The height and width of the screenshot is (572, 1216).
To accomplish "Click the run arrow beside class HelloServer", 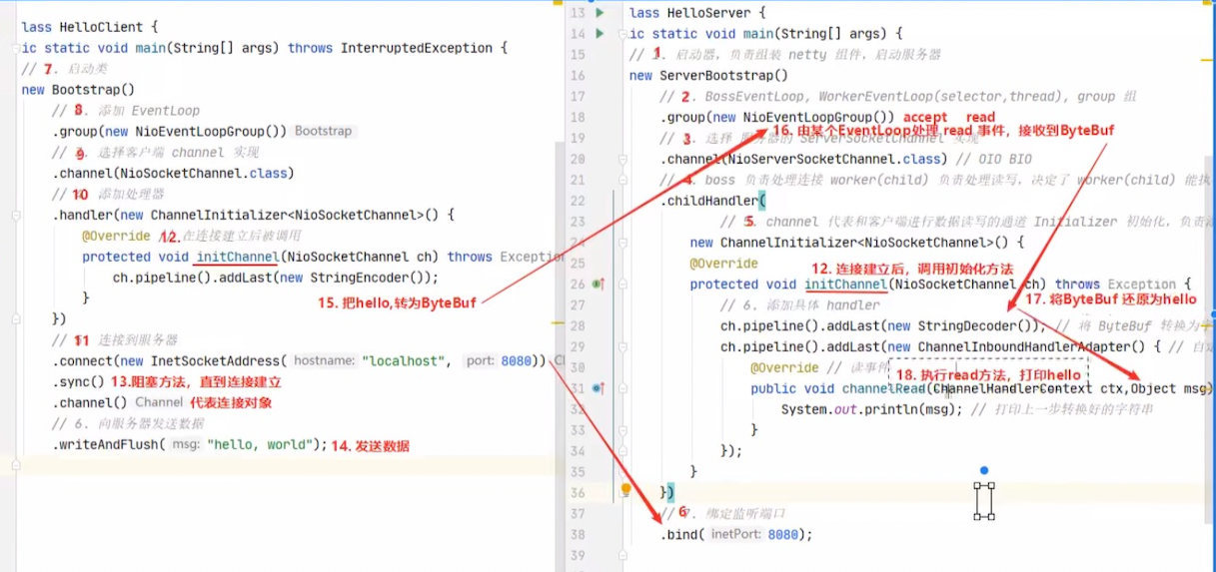I will pos(600,13).
